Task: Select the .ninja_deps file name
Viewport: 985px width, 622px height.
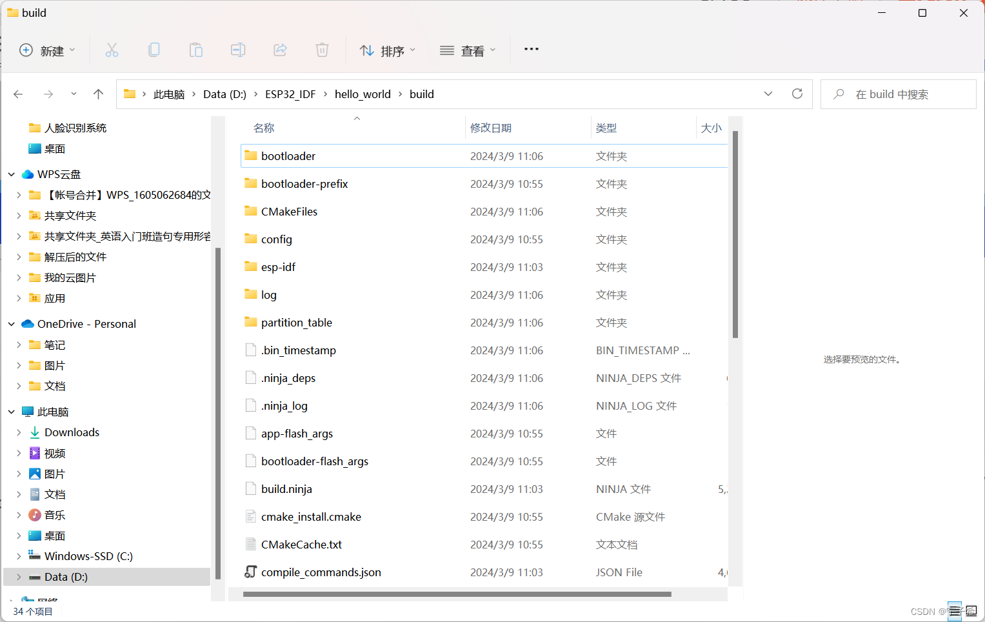Action: coord(288,378)
